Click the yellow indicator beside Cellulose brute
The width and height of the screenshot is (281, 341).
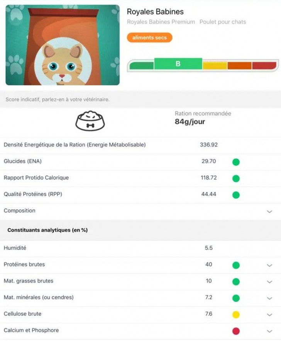click(236, 314)
